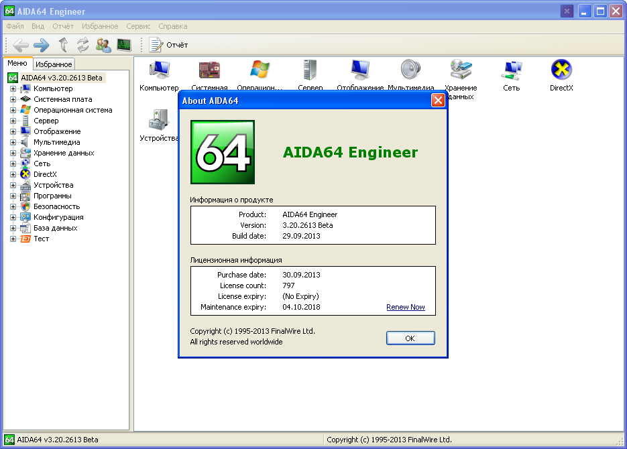Click the purchase date 30.09.2013
The width and height of the screenshot is (627, 449).
pyautogui.click(x=301, y=275)
